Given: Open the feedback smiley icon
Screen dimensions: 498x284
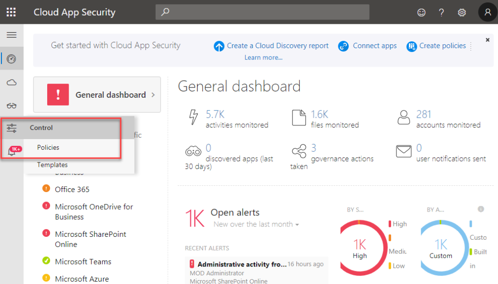Looking at the screenshot, I should click(421, 12).
